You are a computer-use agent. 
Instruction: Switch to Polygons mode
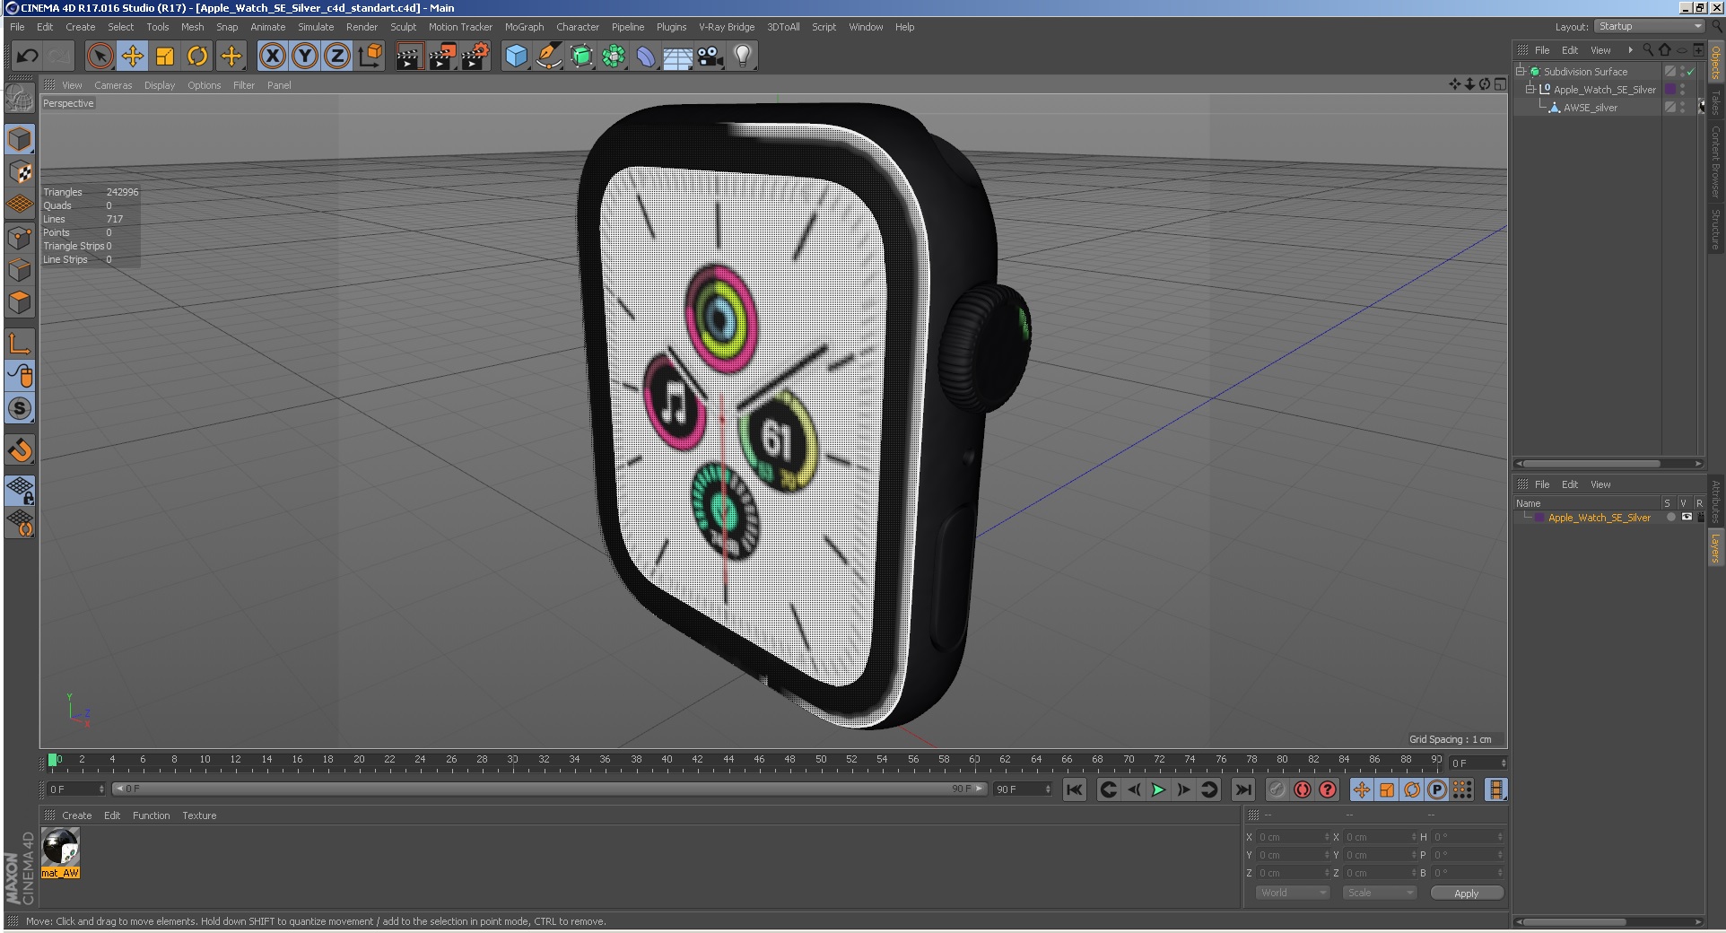point(20,302)
